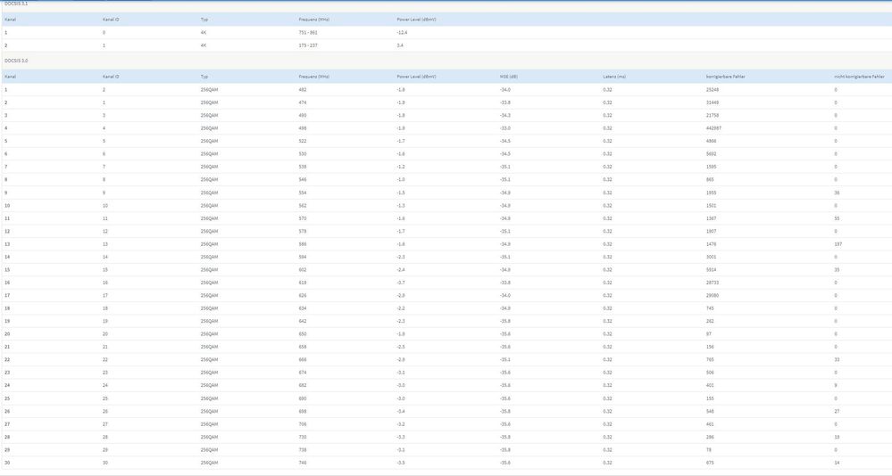Image resolution: width=892 pixels, height=476 pixels.
Task: Select the MSE (dB) column header
Action: tap(509, 76)
